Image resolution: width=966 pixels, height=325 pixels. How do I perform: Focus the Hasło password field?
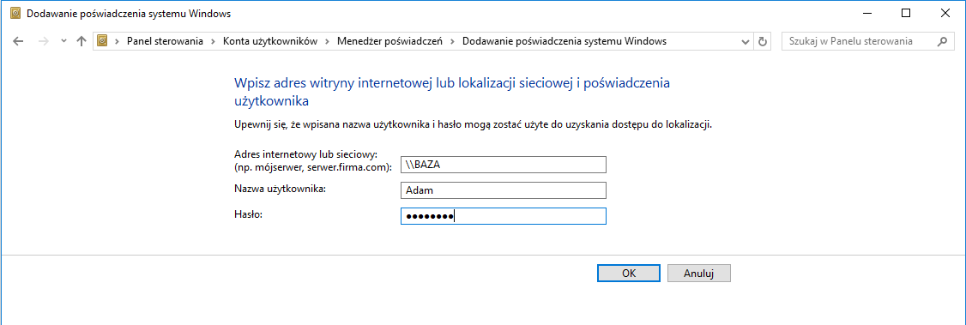504,216
